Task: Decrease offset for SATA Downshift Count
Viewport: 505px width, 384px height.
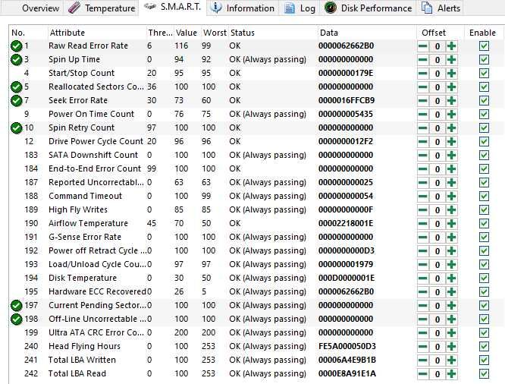Action: pos(423,156)
